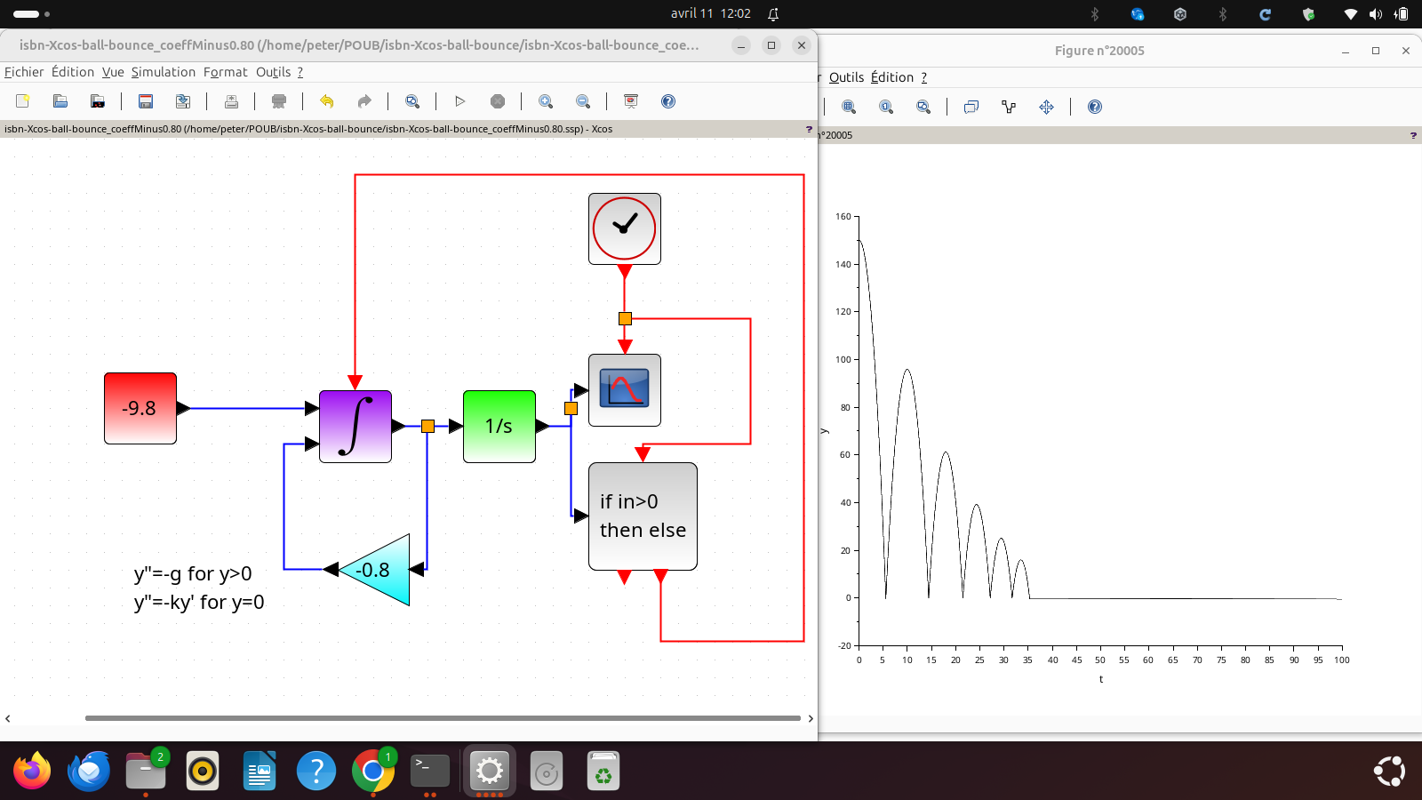Viewport: 1422px width, 800px height.
Task: Click the Xcos demos presentation icon
Action: click(631, 101)
